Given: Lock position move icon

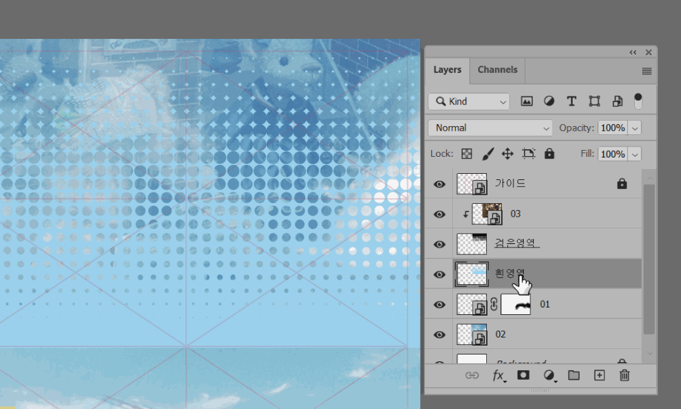Looking at the screenshot, I should pyautogui.click(x=507, y=154).
